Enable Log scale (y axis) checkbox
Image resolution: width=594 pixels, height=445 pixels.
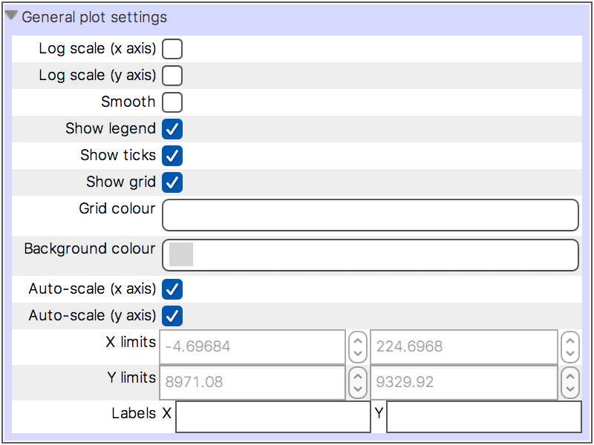[x=172, y=76]
